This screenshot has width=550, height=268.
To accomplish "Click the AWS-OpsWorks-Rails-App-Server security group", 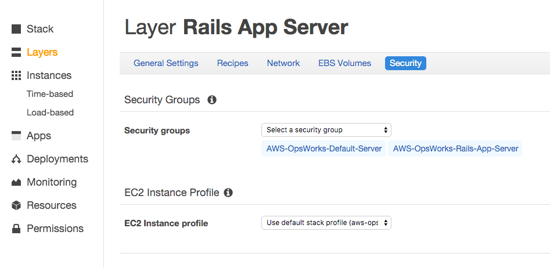I will (x=455, y=149).
